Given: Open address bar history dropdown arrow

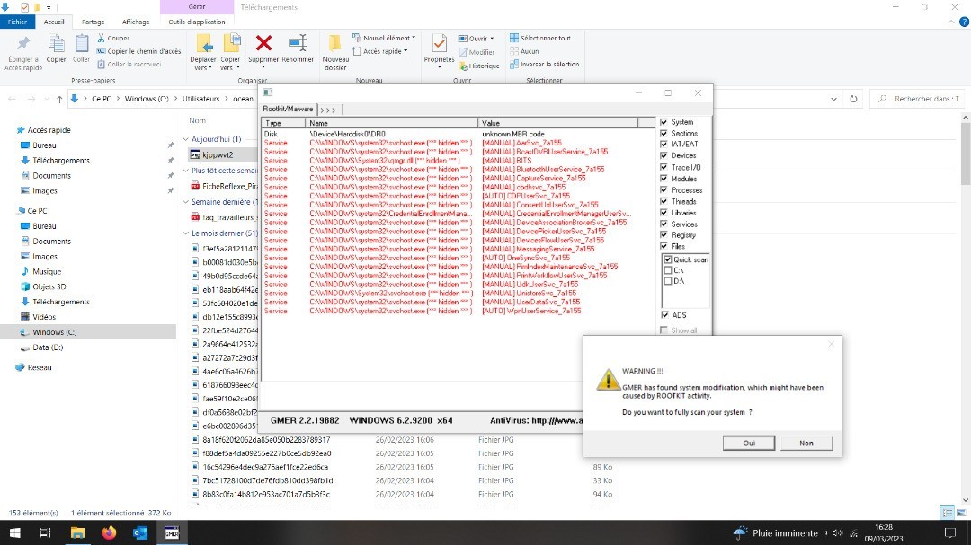Looking at the screenshot, I should click(833, 99).
